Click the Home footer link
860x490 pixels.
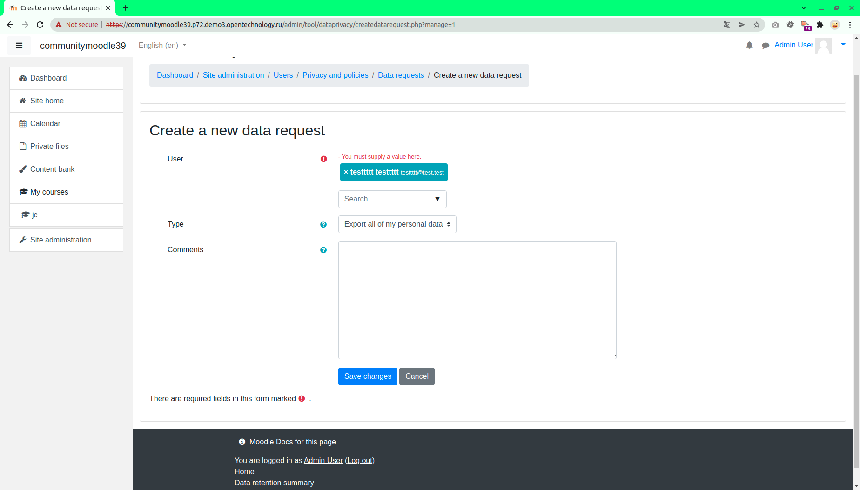click(x=244, y=472)
